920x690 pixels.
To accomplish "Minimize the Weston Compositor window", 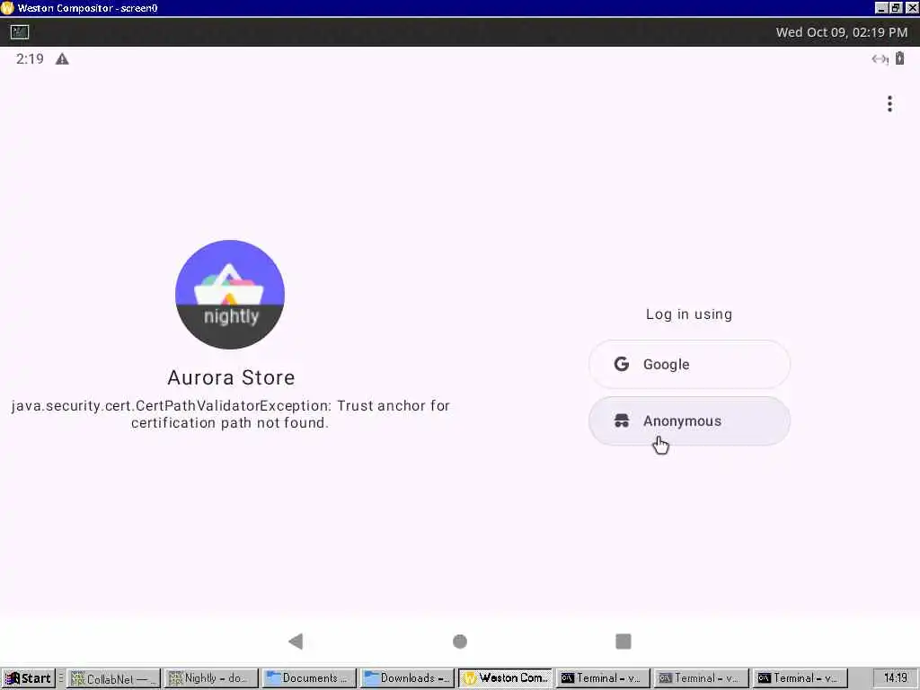I will (x=880, y=7).
